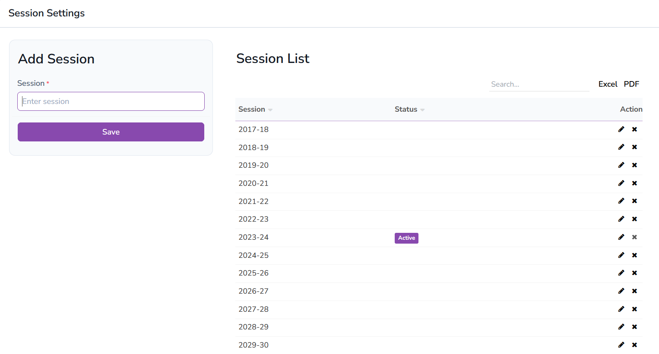Viewport: 659px width, 354px height.
Task: Click the edit pencil icon for session 2017-18
Action: click(x=621, y=129)
